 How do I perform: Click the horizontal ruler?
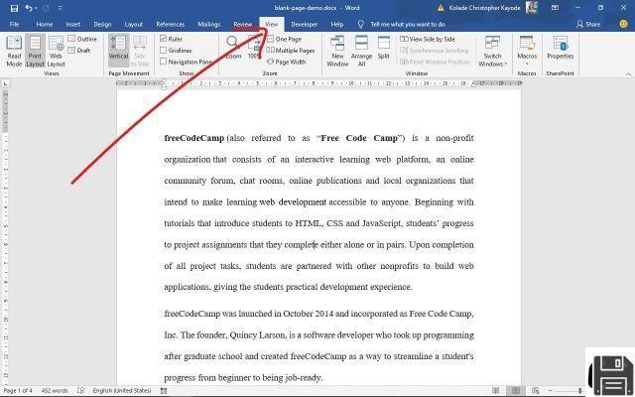point(318,83)
